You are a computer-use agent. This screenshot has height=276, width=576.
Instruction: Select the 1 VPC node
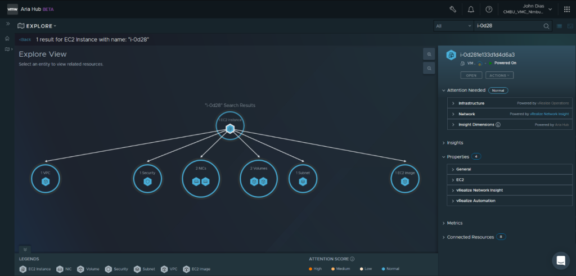click(46, 179)
